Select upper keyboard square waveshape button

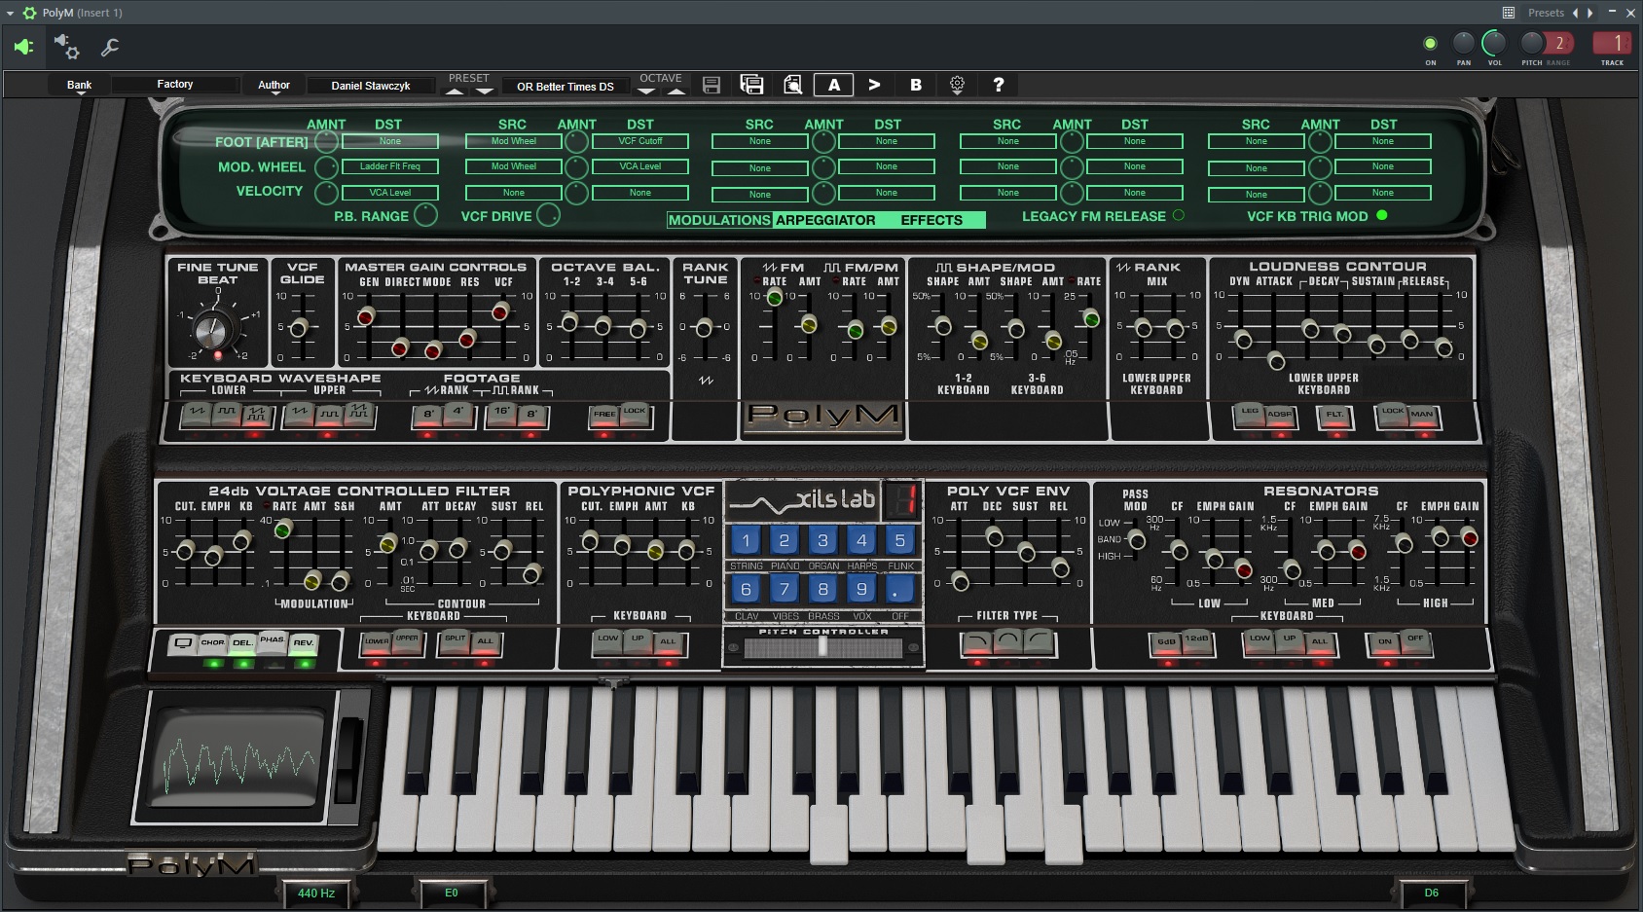pos(329,416)
